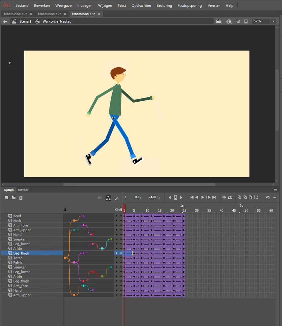
Task: Click the new folder icon in timeline
Action: (14, 198)
